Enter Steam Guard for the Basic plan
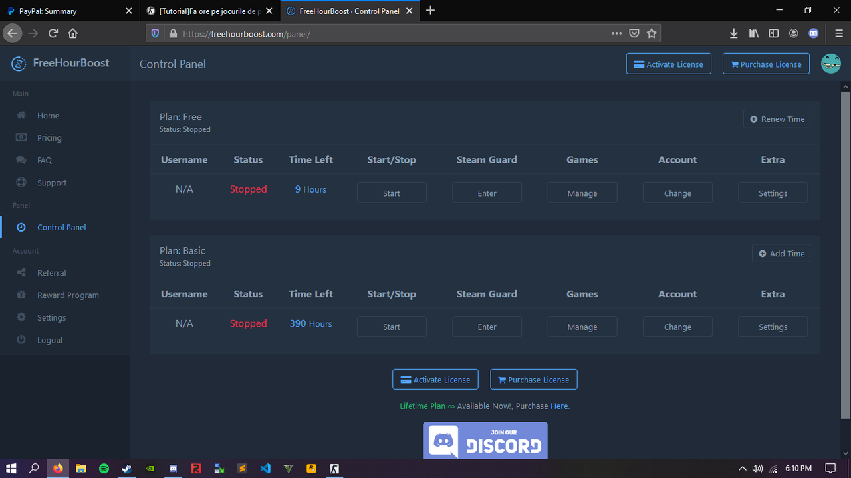This screenshot has height=478, width=851. [487, 327]
